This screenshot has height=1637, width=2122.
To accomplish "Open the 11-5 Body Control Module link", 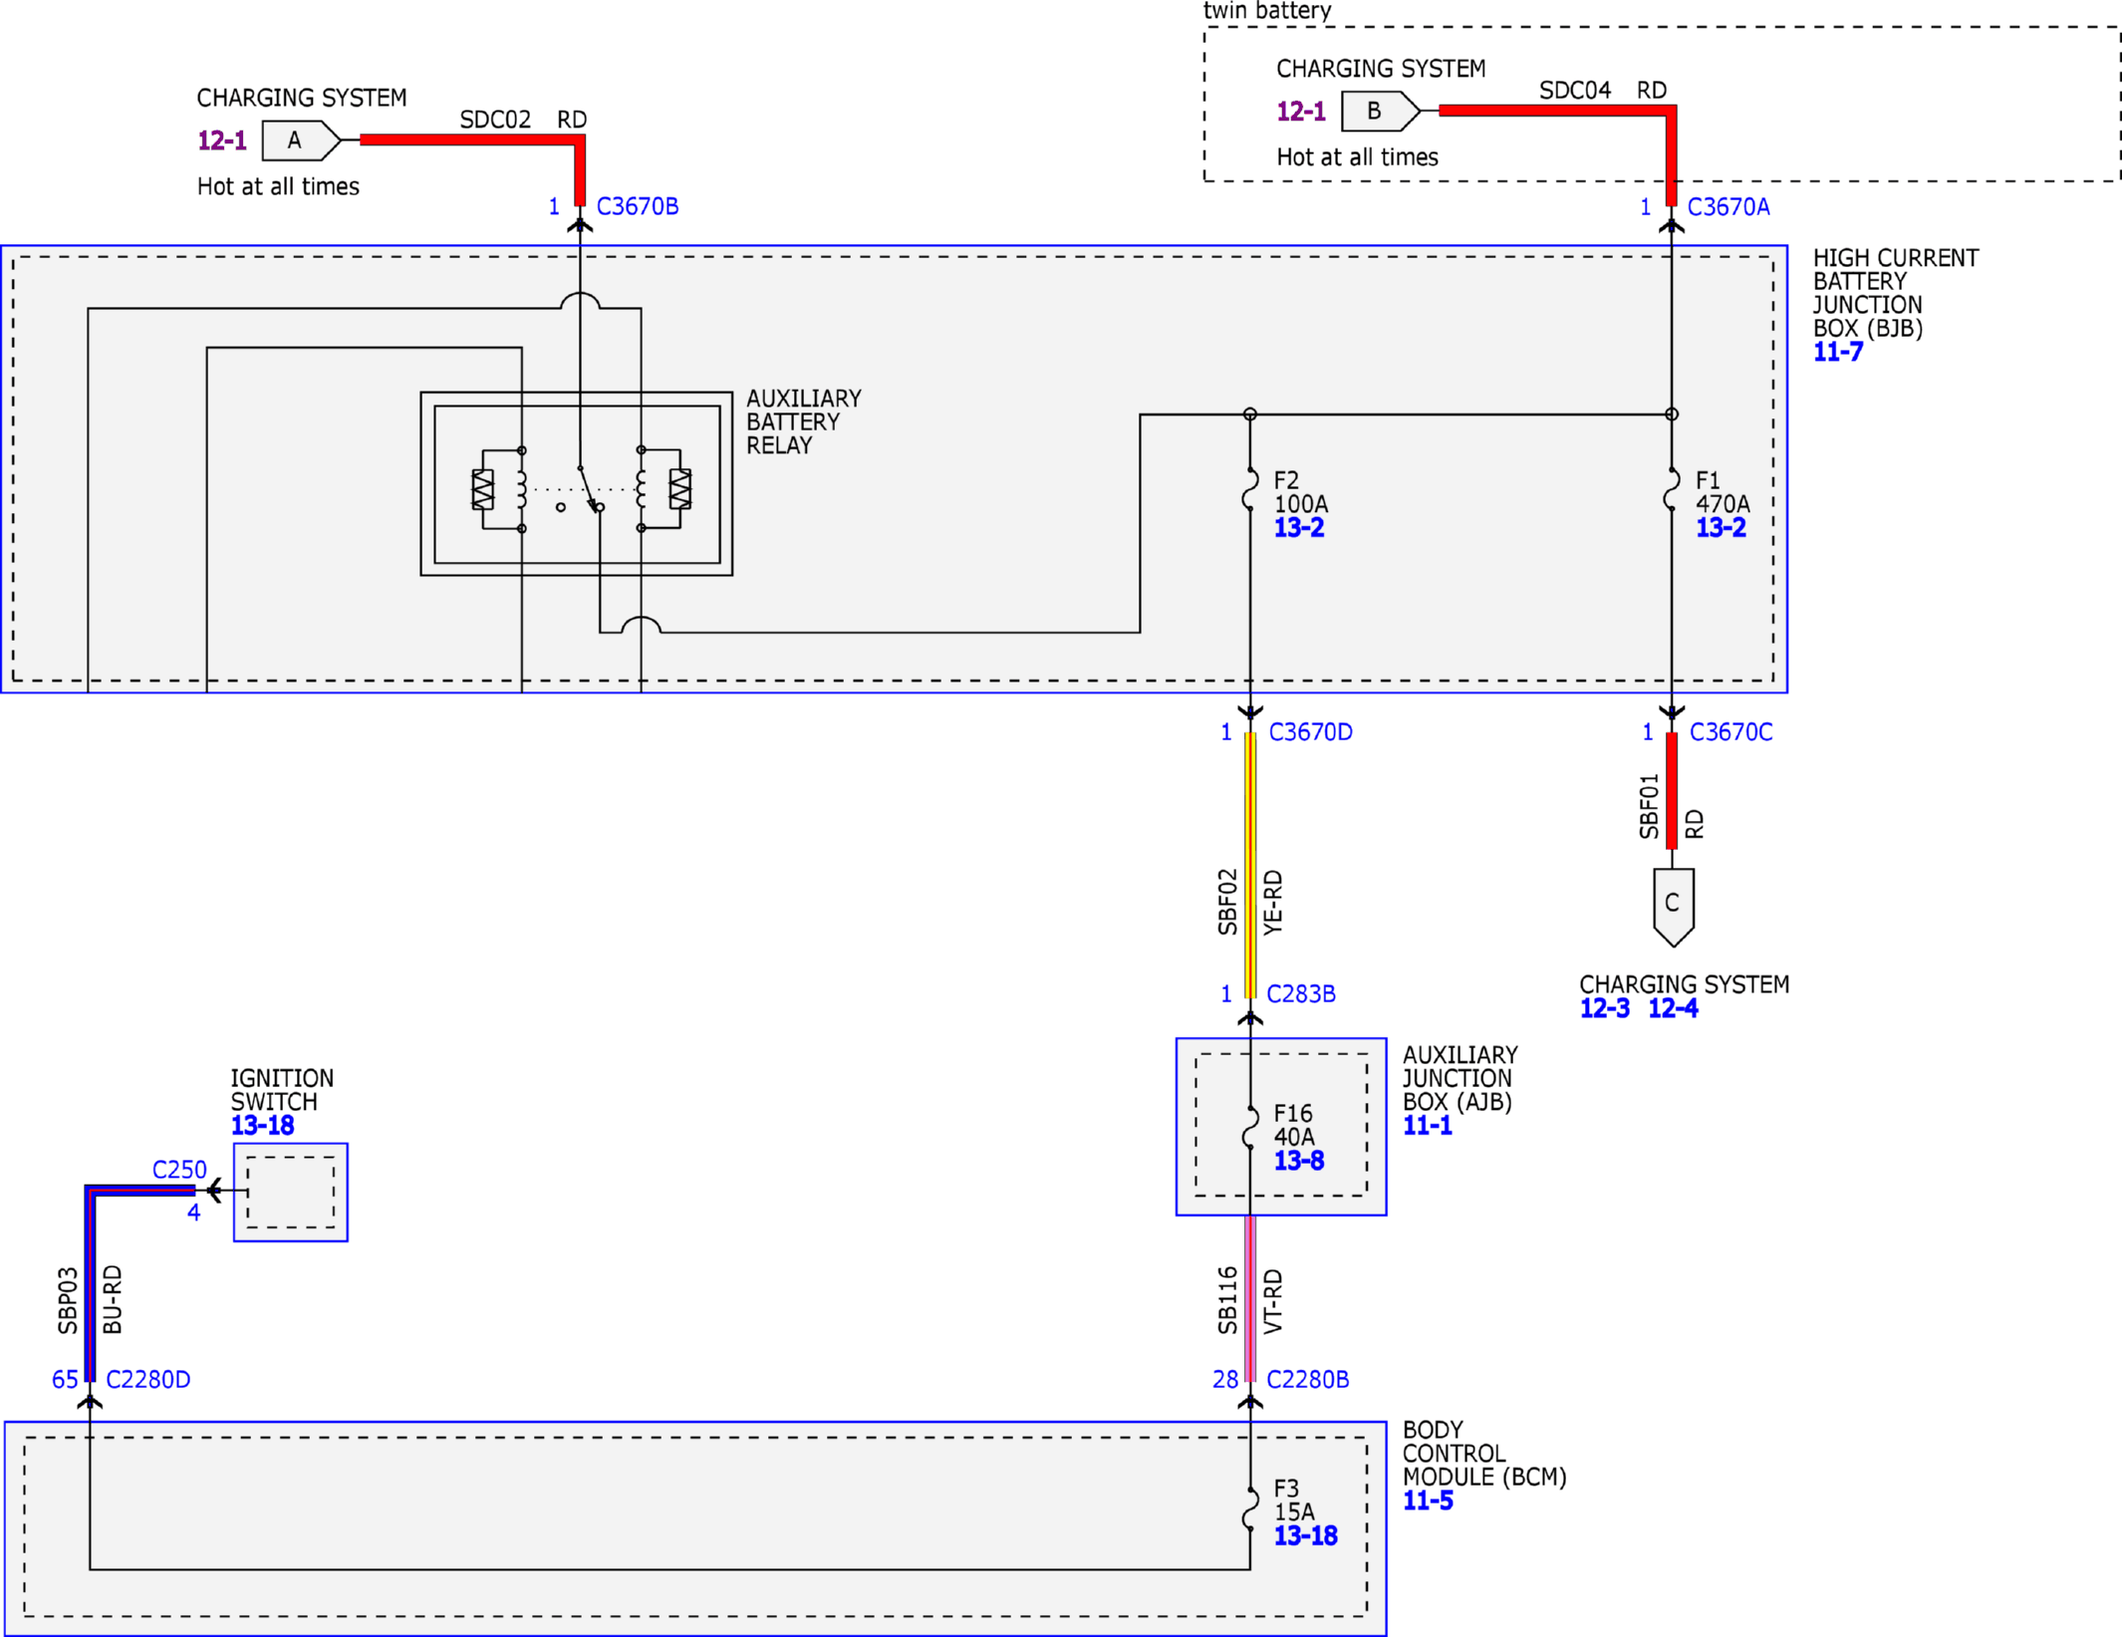I will pyautogui.click(x=1429, y=1501).
